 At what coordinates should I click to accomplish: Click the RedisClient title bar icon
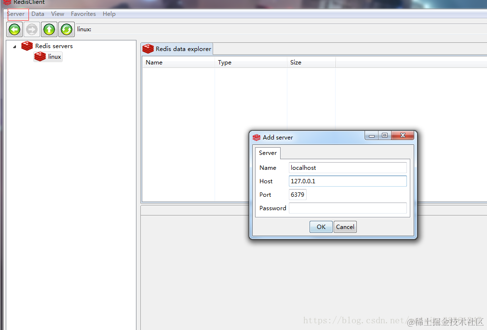[7, 2]
